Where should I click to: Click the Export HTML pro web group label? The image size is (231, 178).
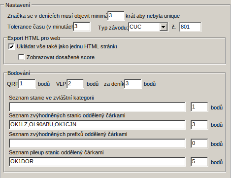tap(34, 38)
